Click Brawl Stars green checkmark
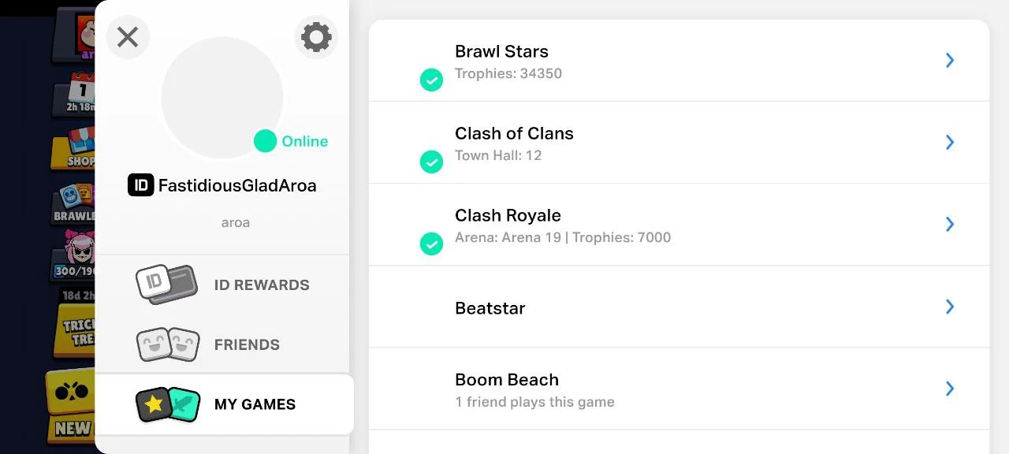1009x454 pixels. [x=431, y=80]
